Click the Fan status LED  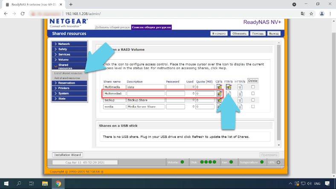tap(231, 162)
